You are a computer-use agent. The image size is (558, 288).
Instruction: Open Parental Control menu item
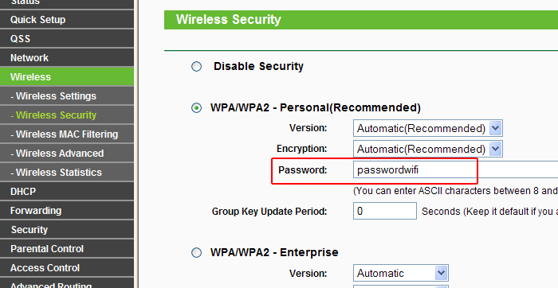(67, 249)
